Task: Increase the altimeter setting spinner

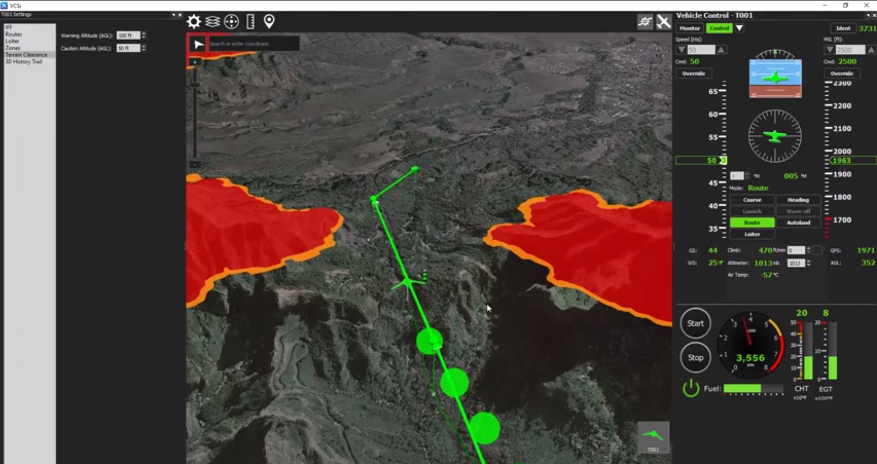Action: tap(808, 261)
